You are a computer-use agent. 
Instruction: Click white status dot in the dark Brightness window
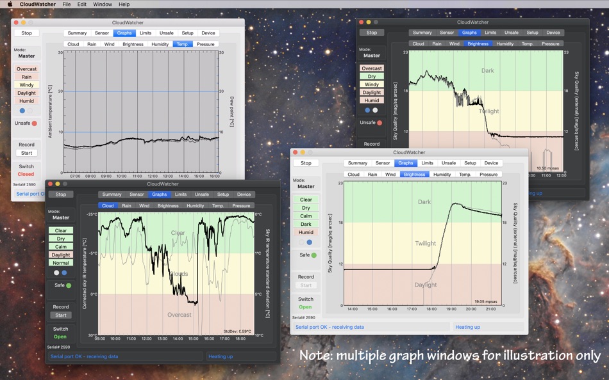(375, 110)
